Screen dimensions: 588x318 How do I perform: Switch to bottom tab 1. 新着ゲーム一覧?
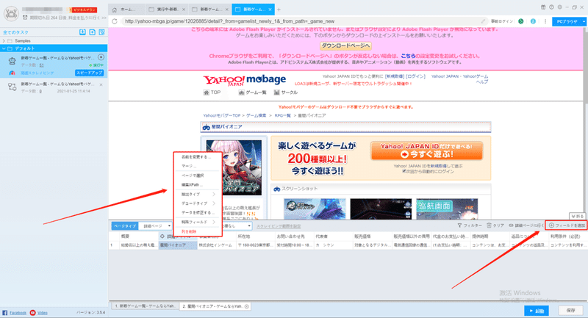pyautogui.click(x=145, y=306)
